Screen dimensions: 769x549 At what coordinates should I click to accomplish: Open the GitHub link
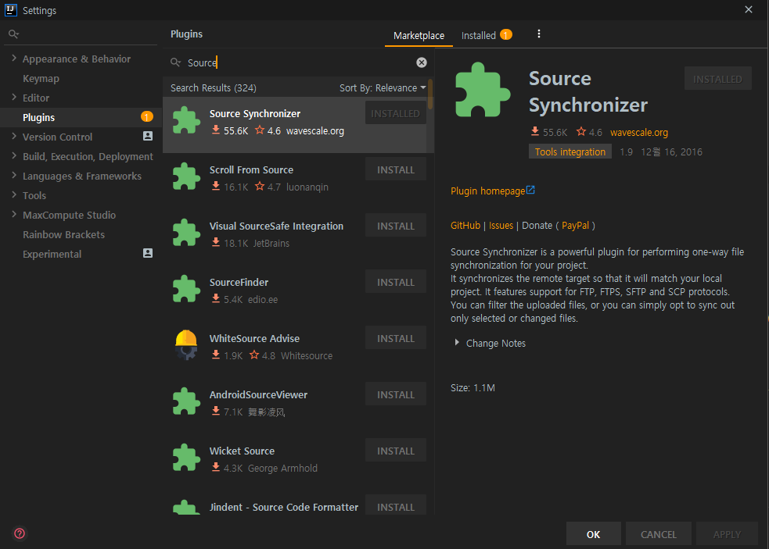[465, 225]
